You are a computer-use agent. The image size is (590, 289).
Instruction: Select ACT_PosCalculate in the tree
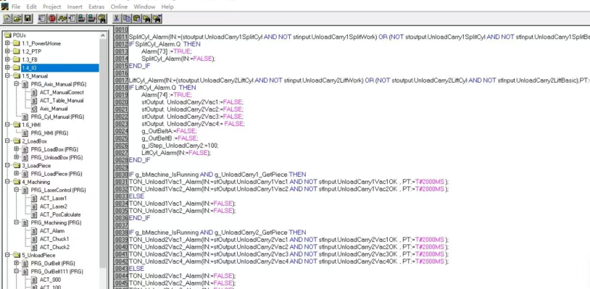point(60,214)
